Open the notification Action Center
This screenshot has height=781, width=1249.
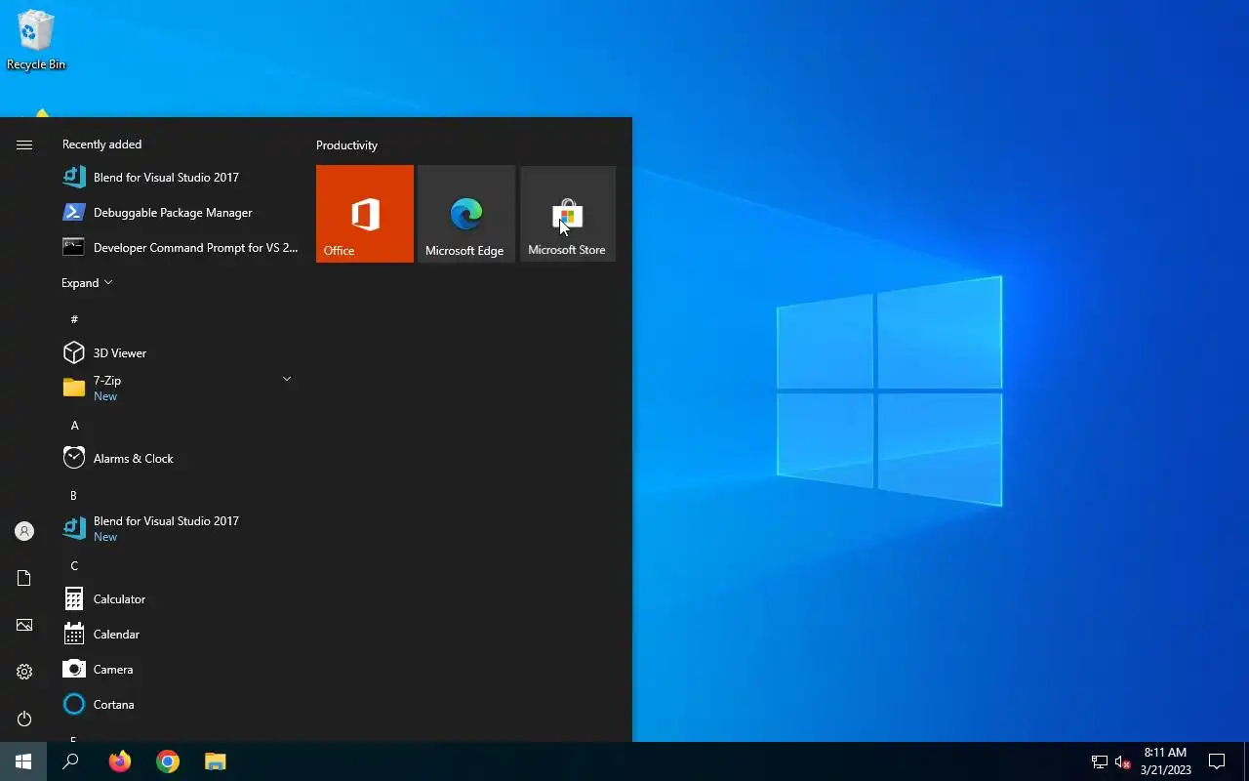[x=1217, y=761]
